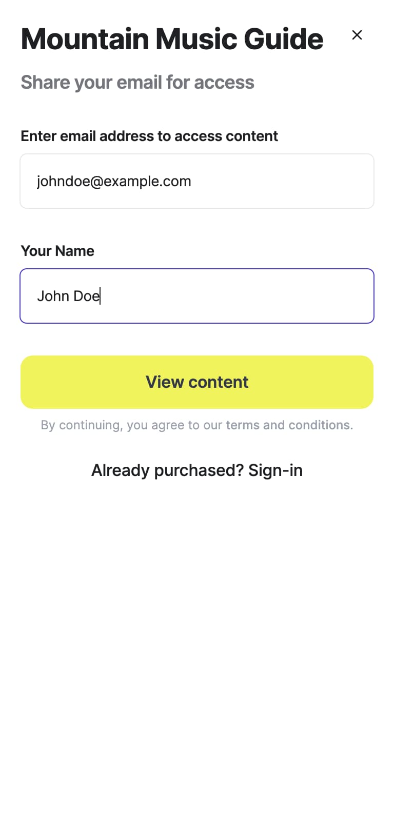The width and height of the screenshot is (394, 832).
Task: Click the word "content" on the yellow button
Action: point(219,382)
